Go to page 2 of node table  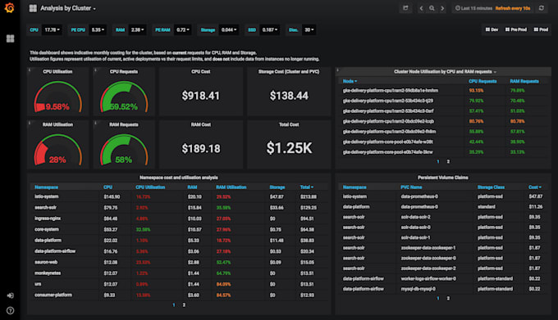pyautogui.click(x=448, y=161)
